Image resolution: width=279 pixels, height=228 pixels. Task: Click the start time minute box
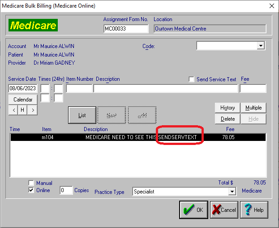tap(59, 88)
